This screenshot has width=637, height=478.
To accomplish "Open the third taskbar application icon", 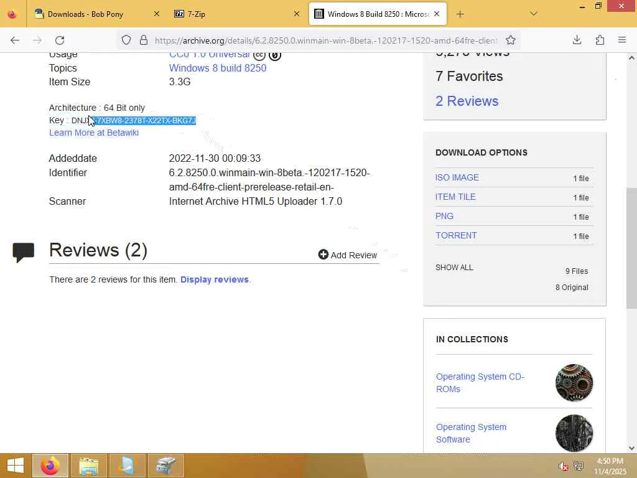I will point(128,466).
